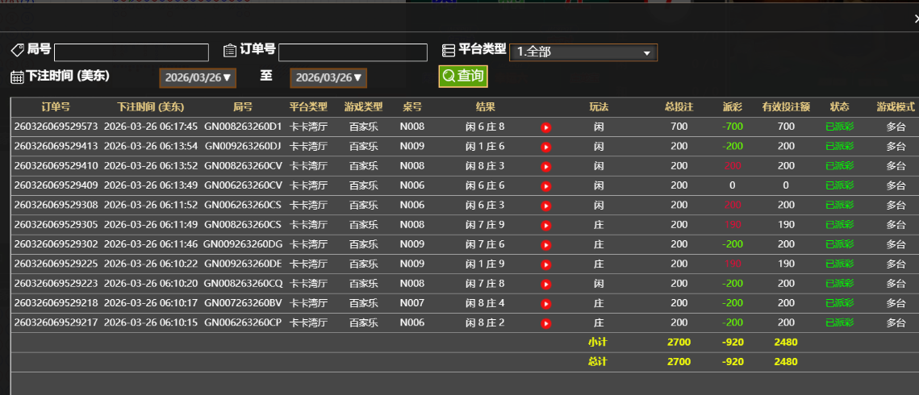
Task: Open the start date picker
Action: tap(198, 78)
